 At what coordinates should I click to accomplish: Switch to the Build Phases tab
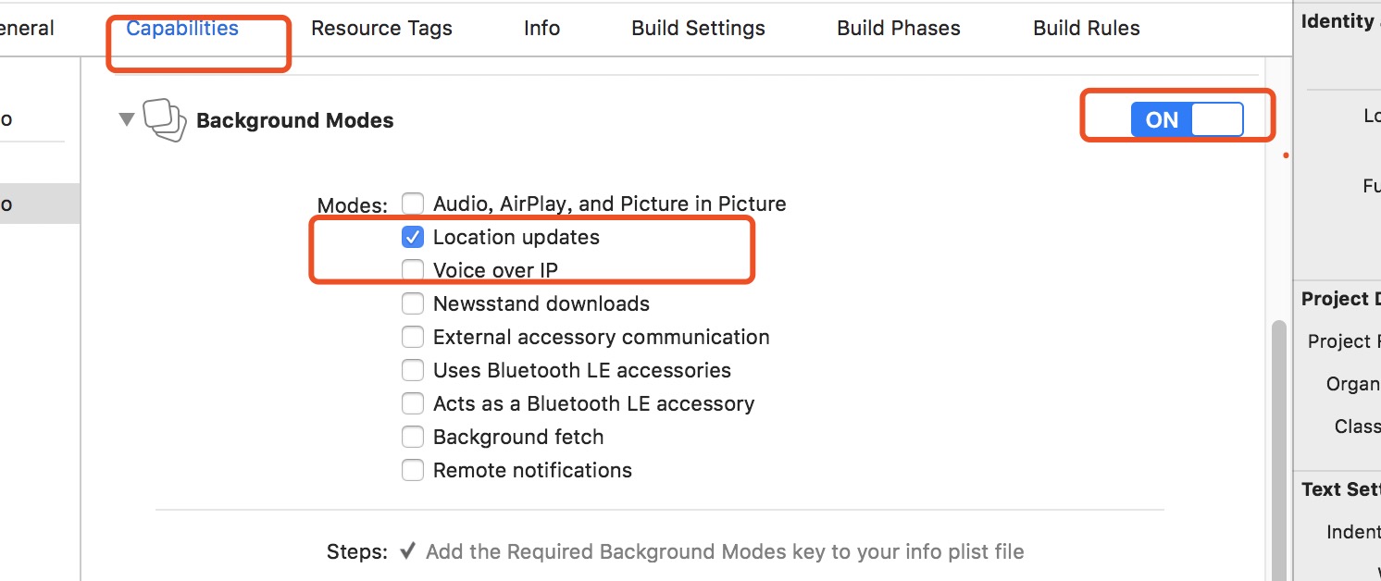(898, 29)
